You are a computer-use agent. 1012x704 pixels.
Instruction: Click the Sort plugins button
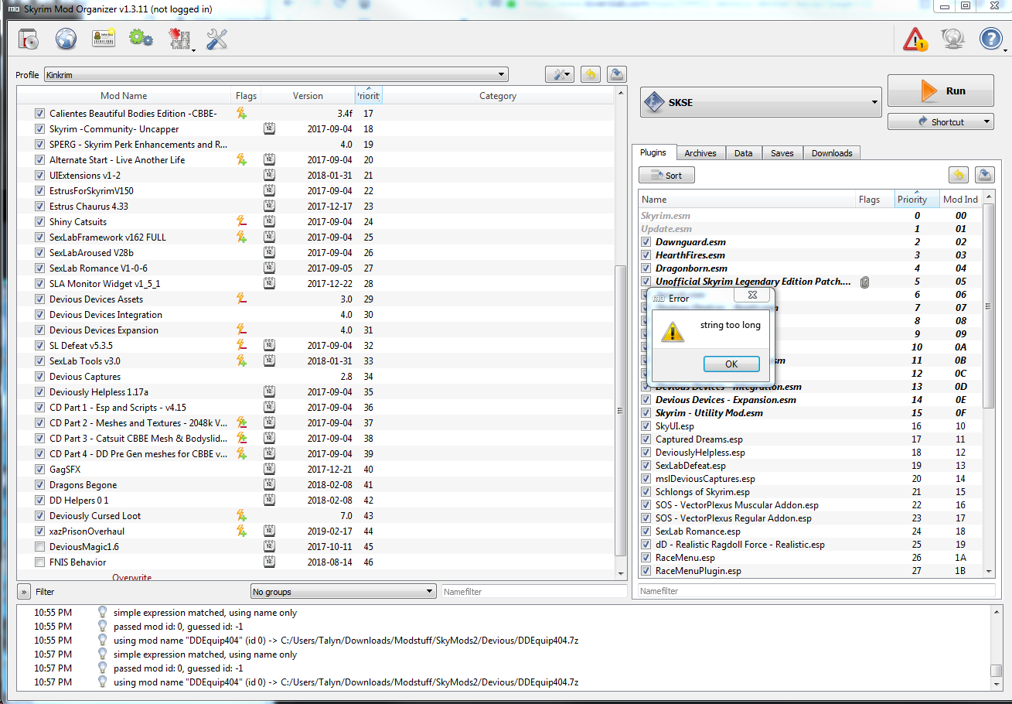click(666, 175)
